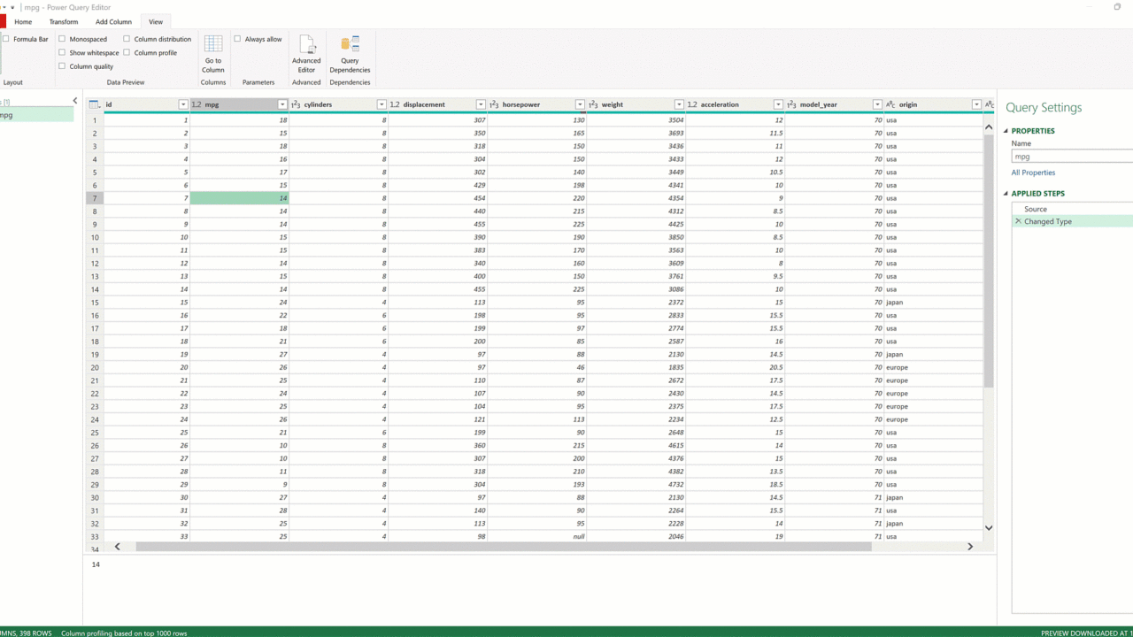This screenshot has height=637, width=1133.
Task: Select the Source applied step
Action: [1036, 209]
